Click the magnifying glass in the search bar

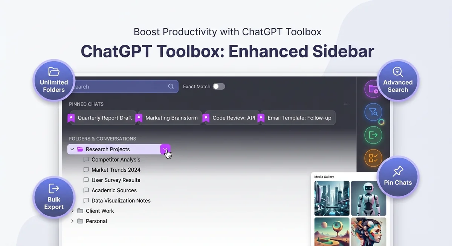pyautogui.click(x=171, y=86)
